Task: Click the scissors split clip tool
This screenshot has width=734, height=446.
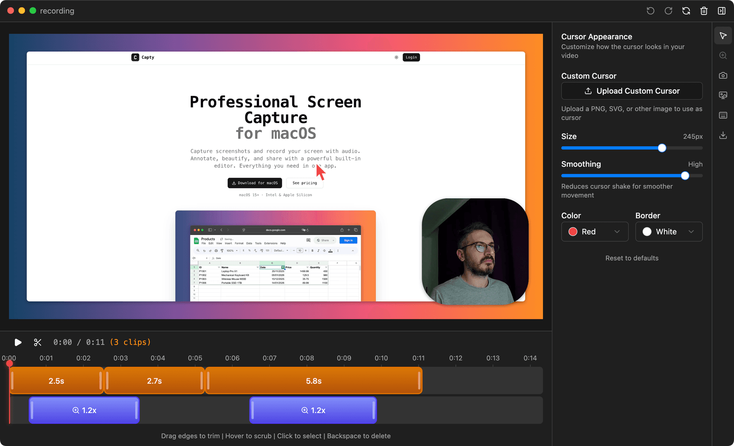Action: (x=38, y=342)
